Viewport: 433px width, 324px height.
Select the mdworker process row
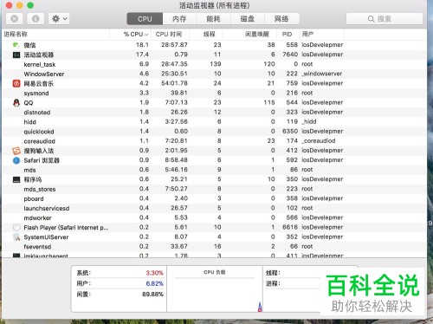pyautogui.click(x=214, y=217)
